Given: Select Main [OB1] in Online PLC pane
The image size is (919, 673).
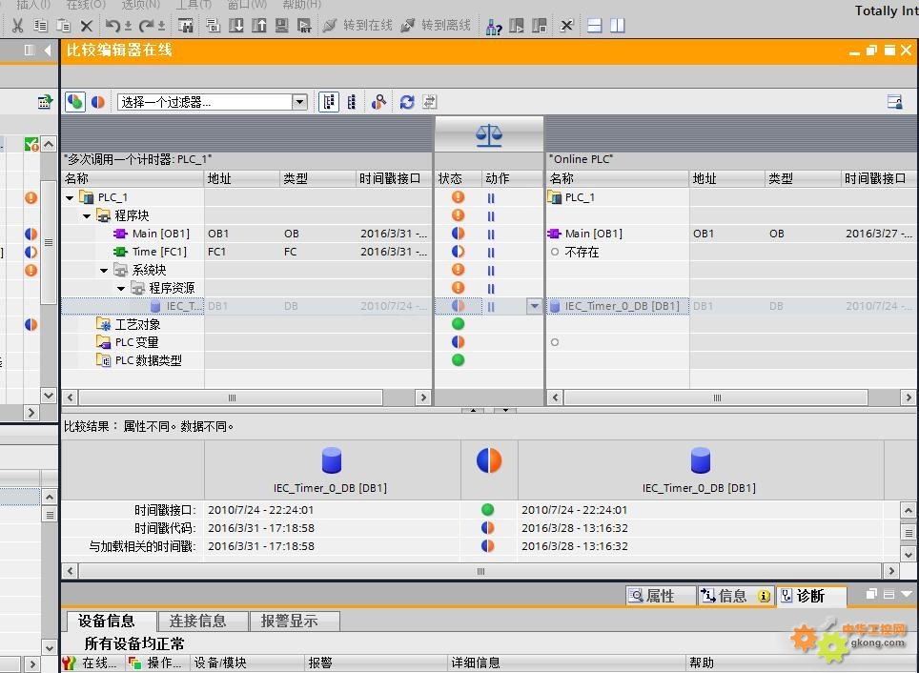Looking at the screenshot, I should point(593,234).
